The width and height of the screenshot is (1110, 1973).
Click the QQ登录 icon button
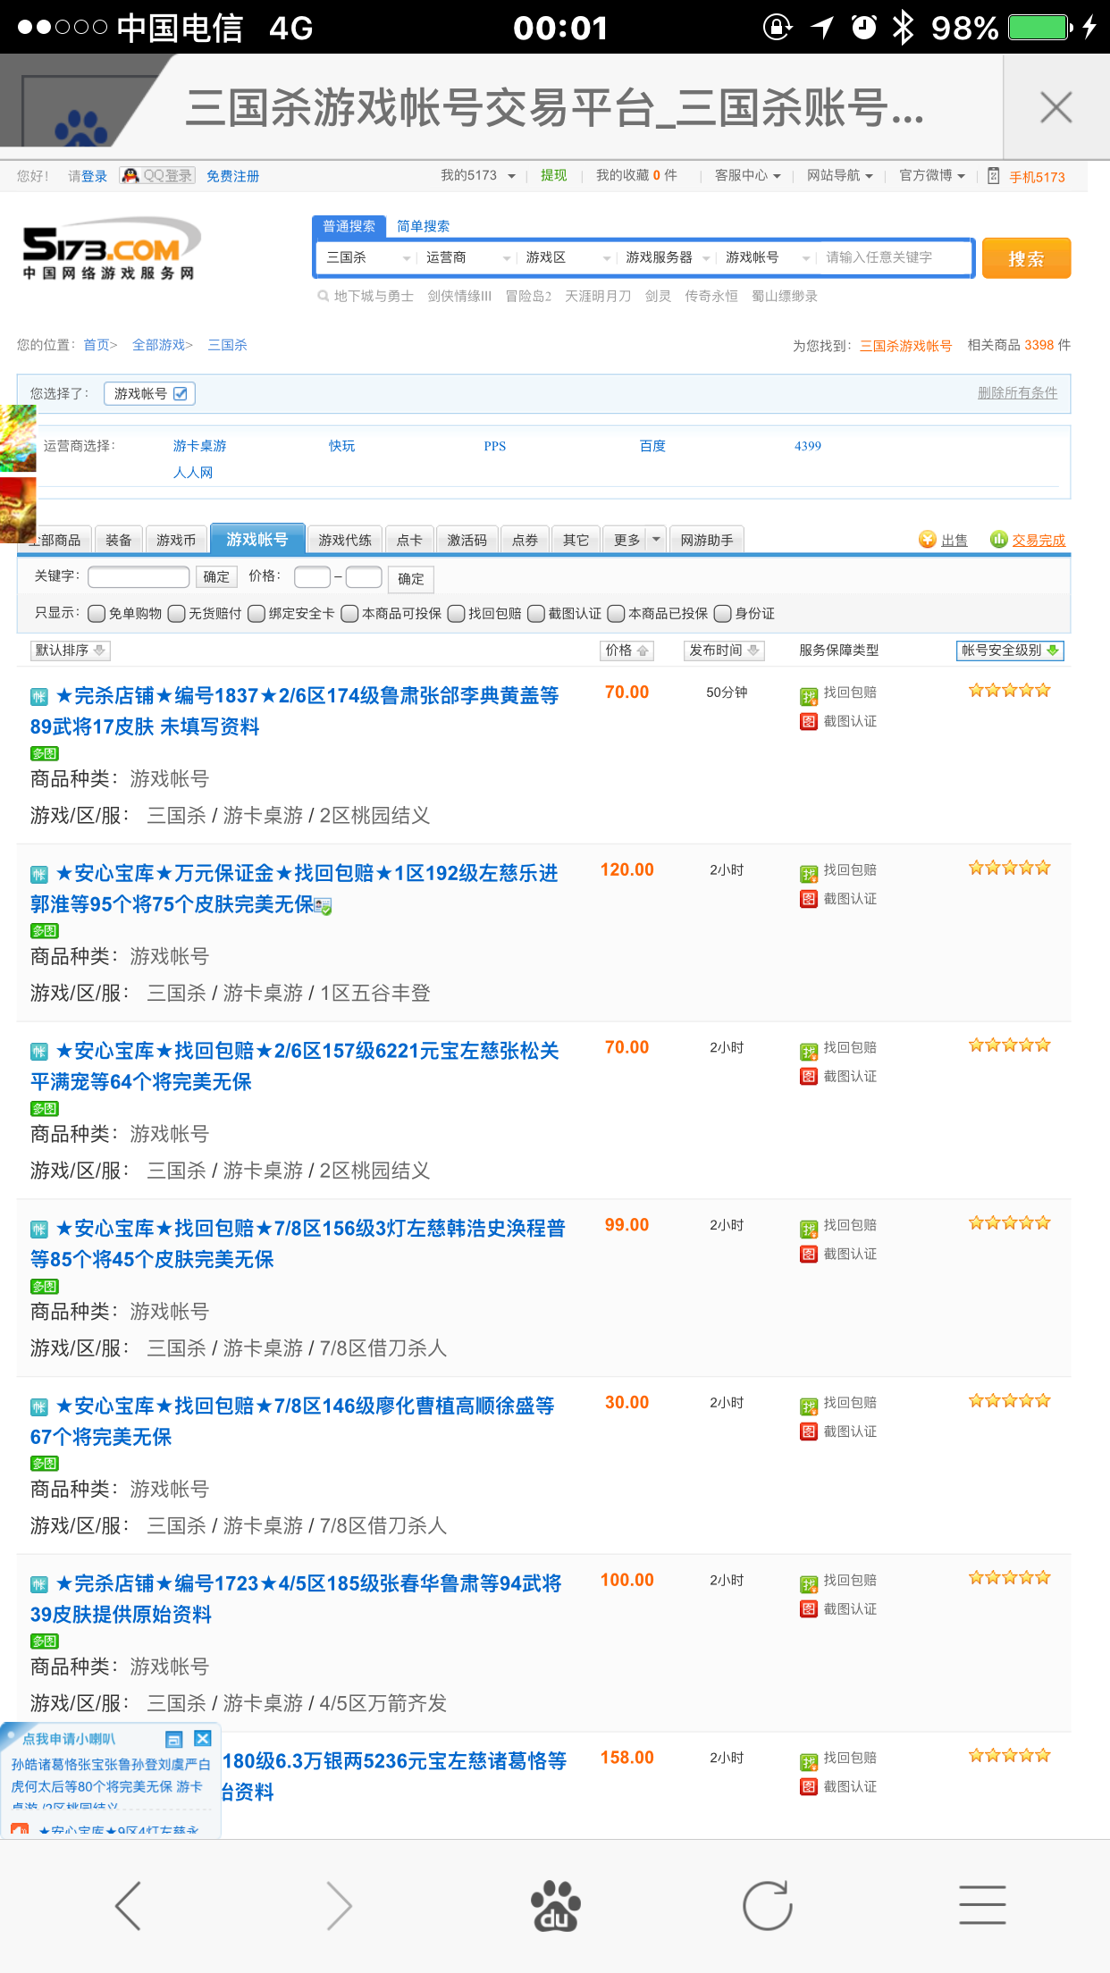tap(157, 175)
